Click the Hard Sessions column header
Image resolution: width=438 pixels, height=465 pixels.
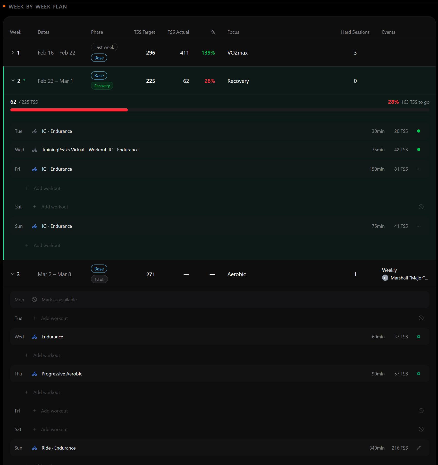355,32
